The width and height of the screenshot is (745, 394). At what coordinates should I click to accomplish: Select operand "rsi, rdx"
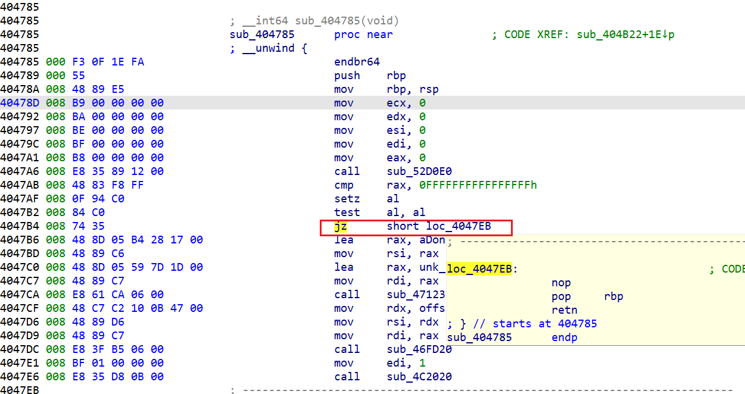413,322
